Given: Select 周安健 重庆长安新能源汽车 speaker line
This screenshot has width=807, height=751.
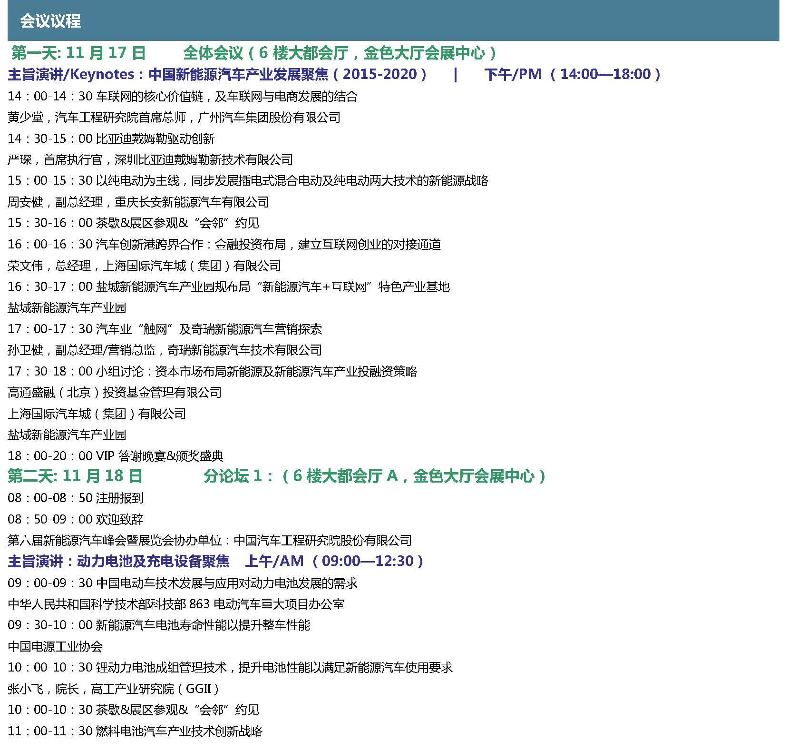Looking at the screenshot, I should click(x=138, y=202).
